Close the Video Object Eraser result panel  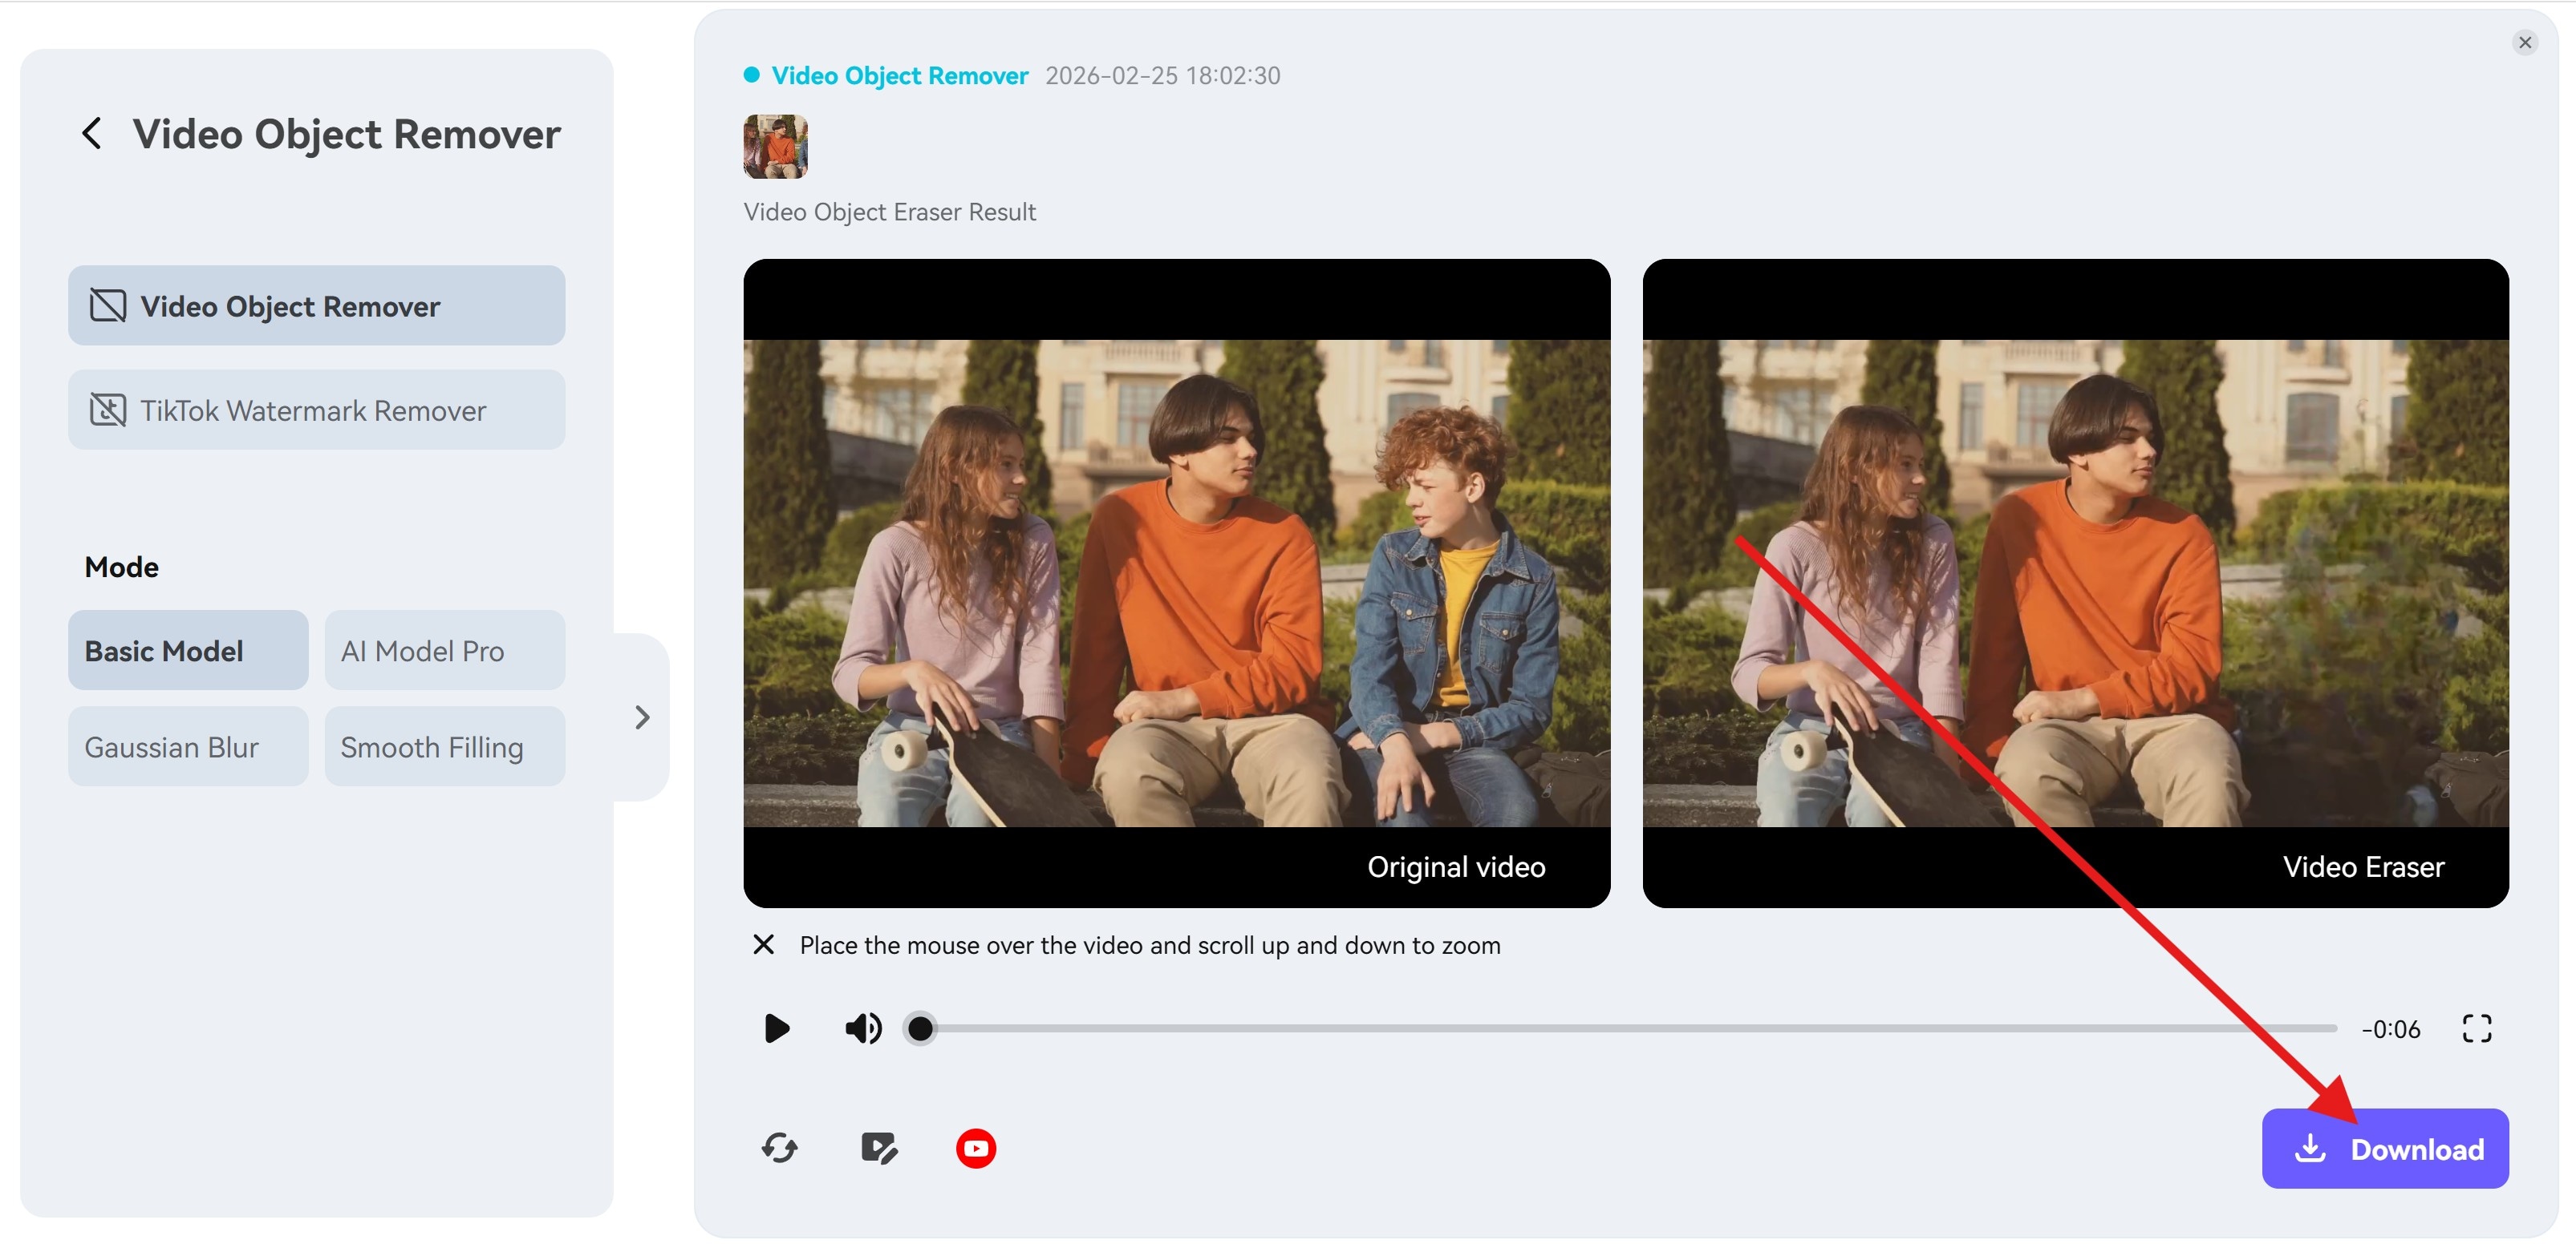2526,42
